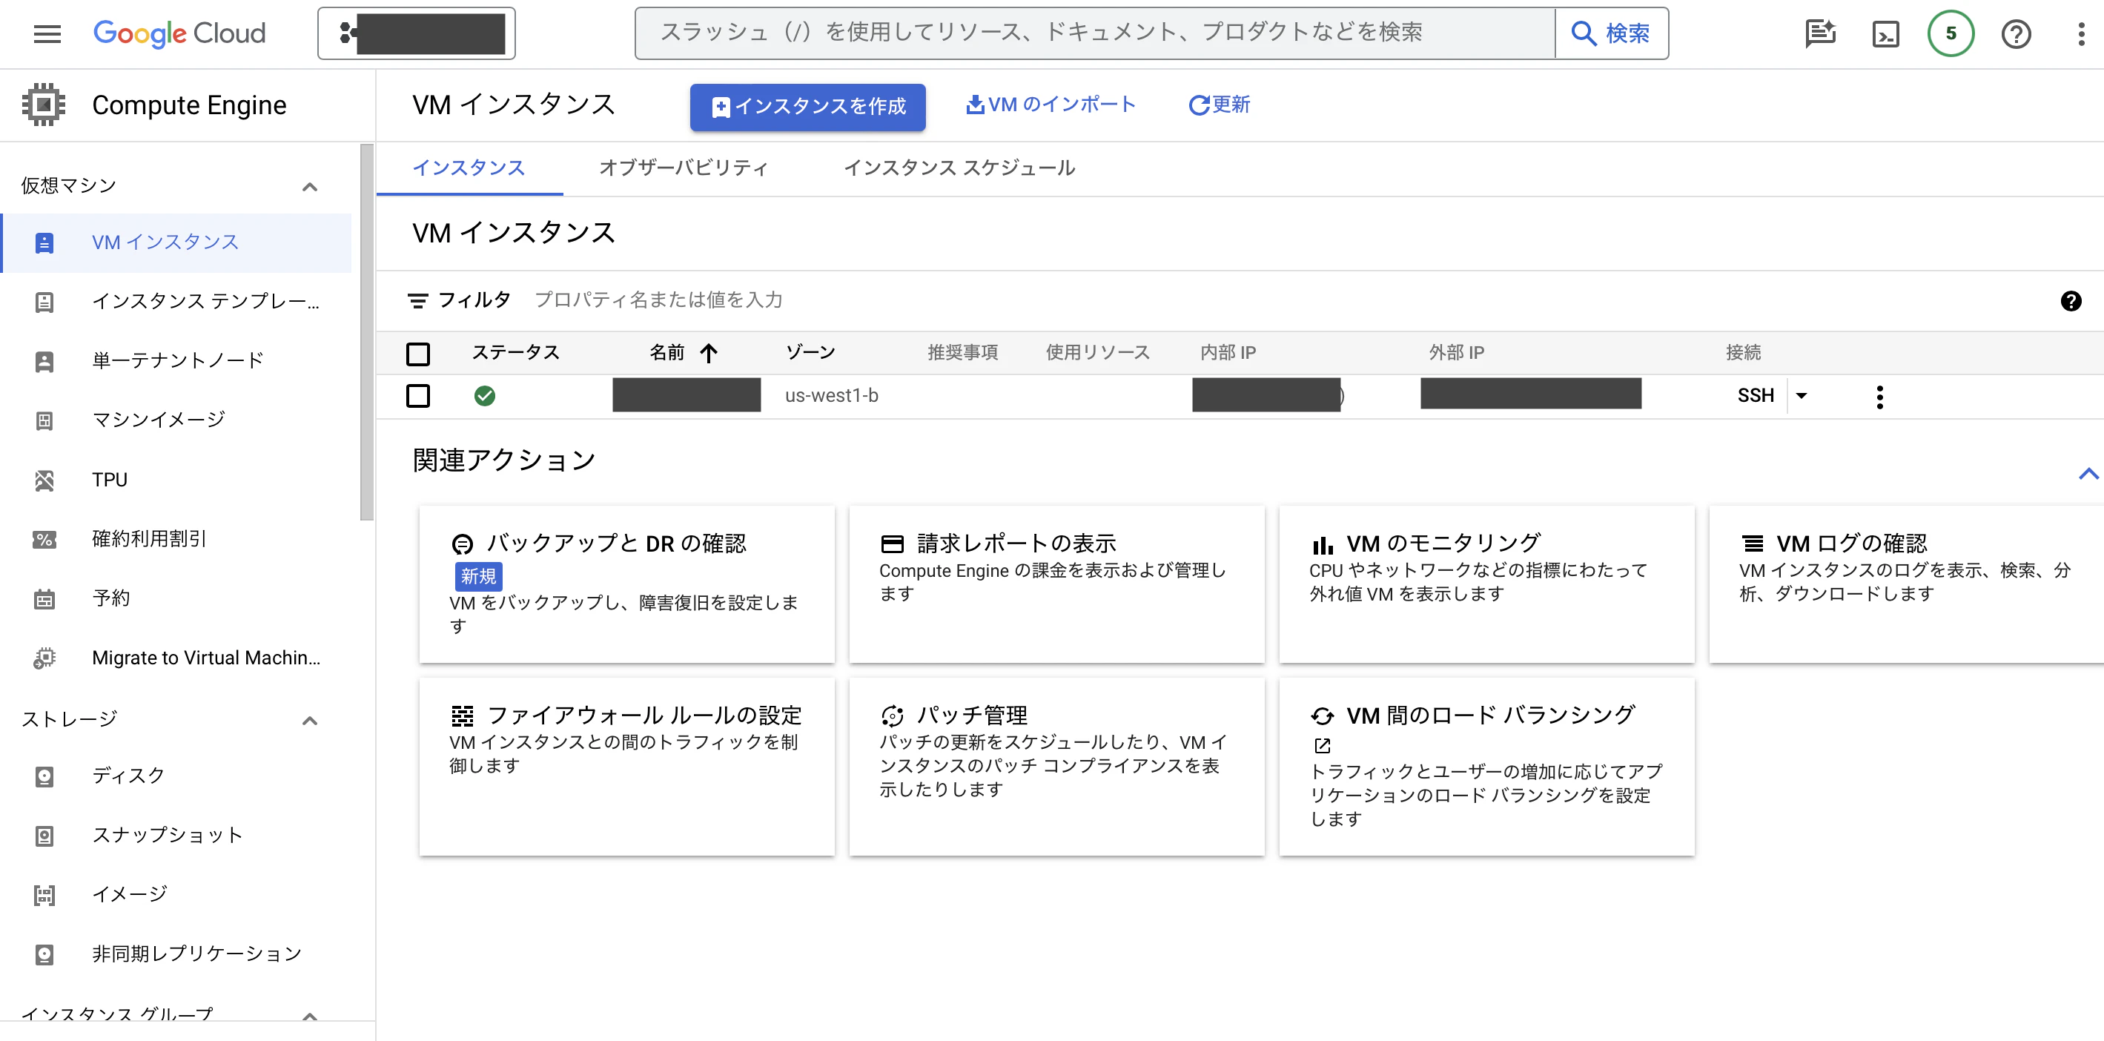The height and width of the screenshot is (1041, 2104).
Task: Click the インスタンスを作成 button
Action: click(807, 107)
